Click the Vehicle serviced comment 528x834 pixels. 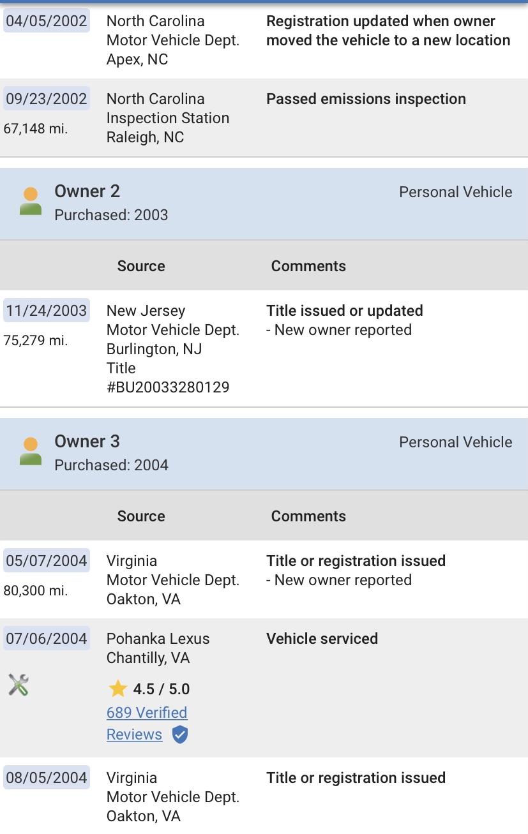tap(322, 639)
